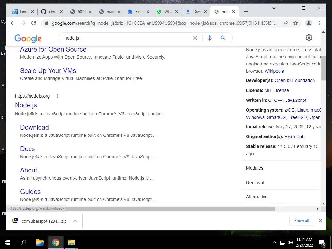The height and width of the screenshot is (249, 332).
Task: Click the vertical scrollbar thumb
Action: (x=323, y=68)
